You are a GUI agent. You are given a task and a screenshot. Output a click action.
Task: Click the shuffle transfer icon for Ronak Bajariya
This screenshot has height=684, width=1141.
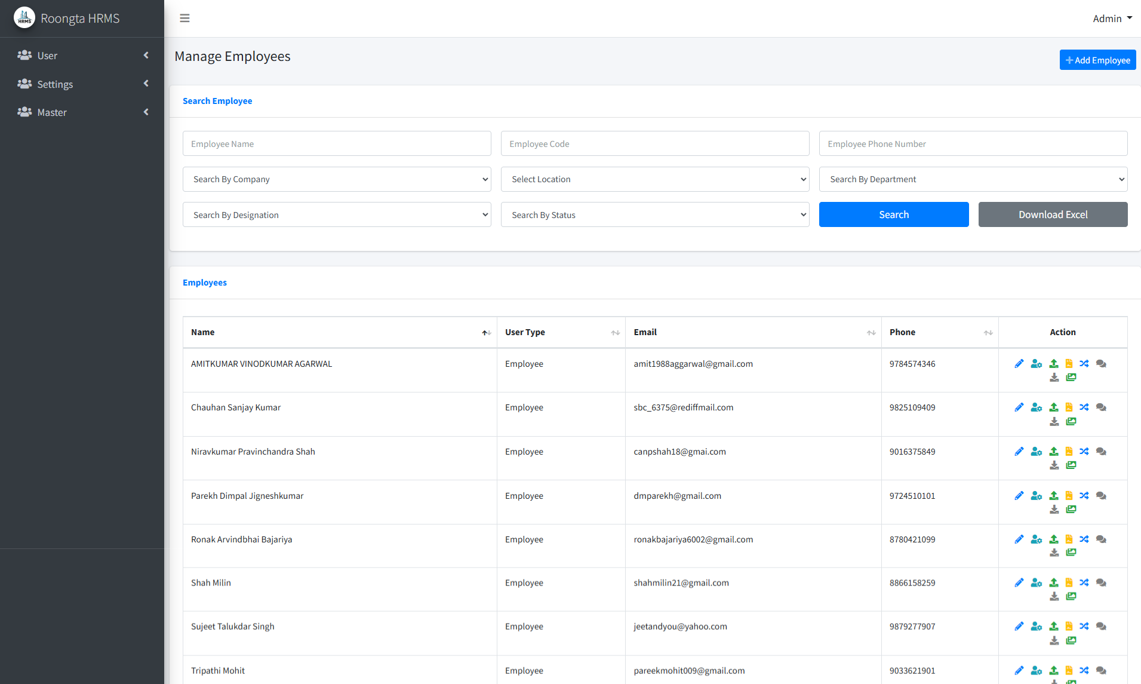point(1084,539)
